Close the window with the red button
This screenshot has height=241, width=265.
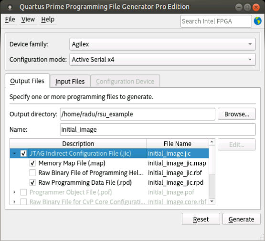pyautogui.click(x=256, y=7)
